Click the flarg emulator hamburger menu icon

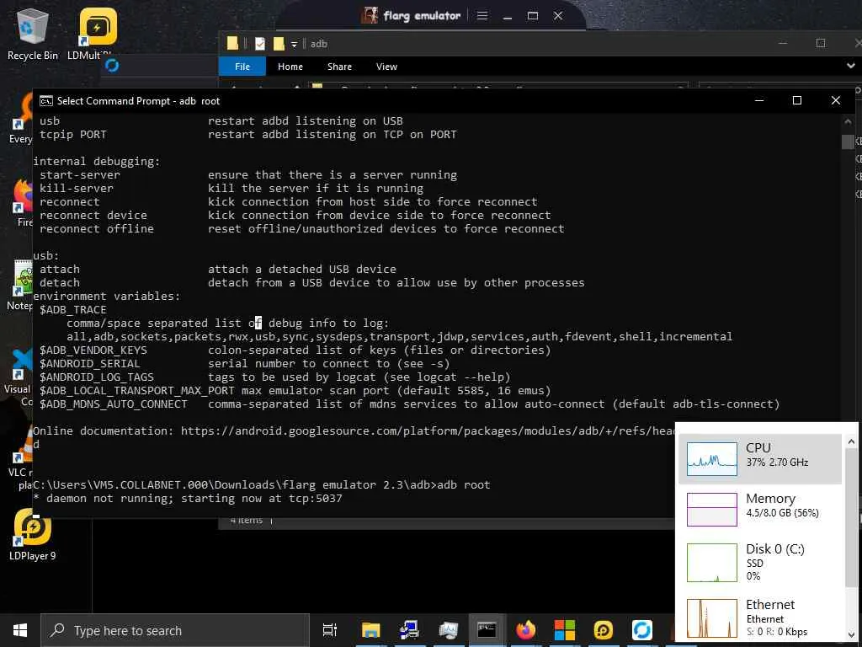482,15
